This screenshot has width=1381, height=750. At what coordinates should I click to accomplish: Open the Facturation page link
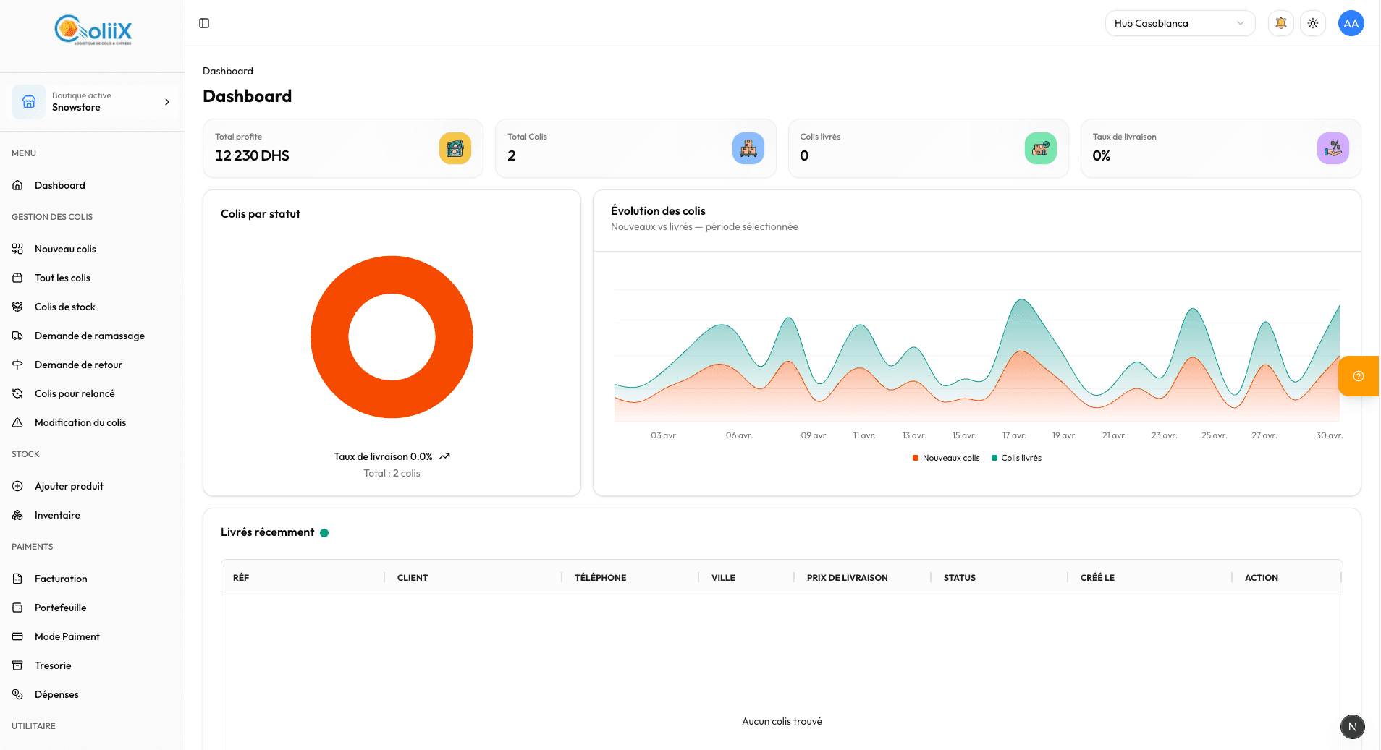[61, 579]
